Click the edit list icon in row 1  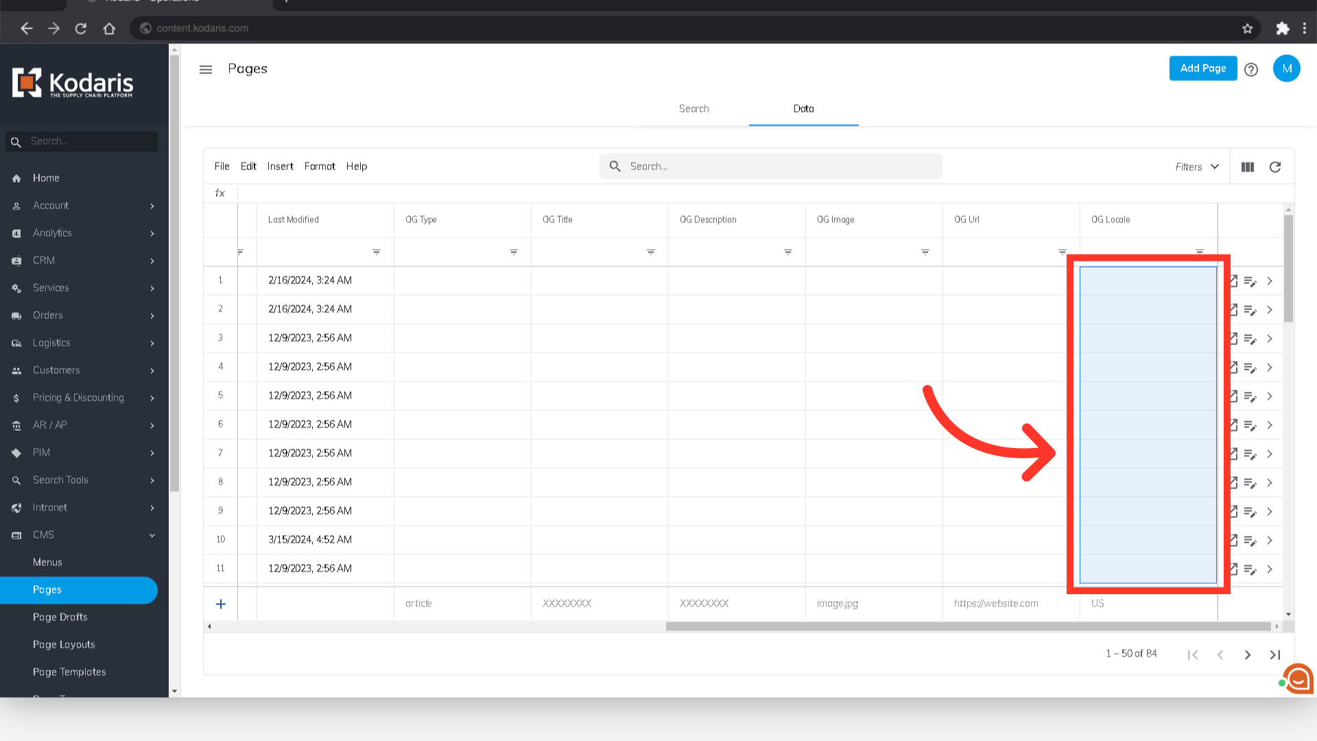tap(1250, 281)
